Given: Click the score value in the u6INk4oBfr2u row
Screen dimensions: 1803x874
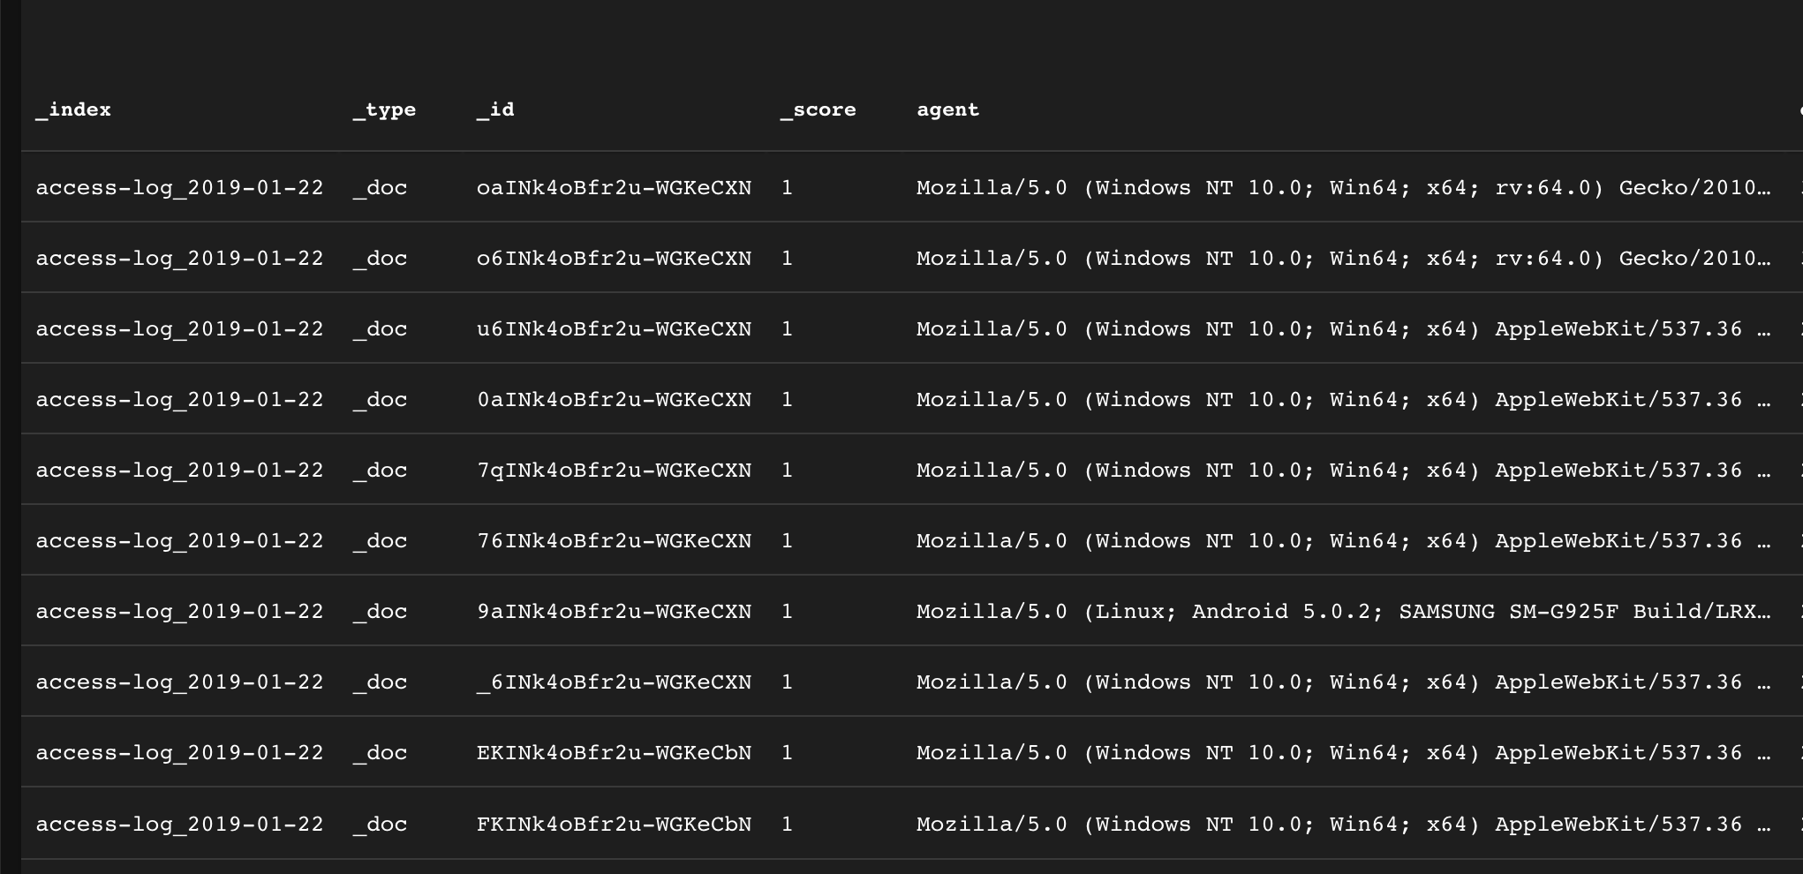Looking at the screenshot, I should 787,328.
